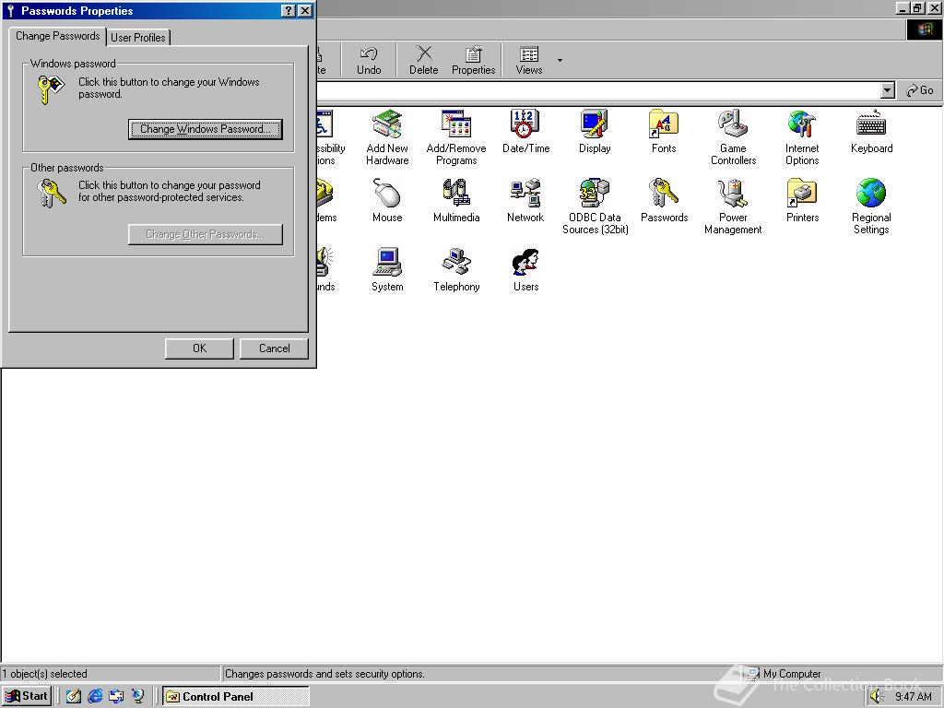Image resolution: width=944 pixels, height=708 pixels.
Task: Click the first quick launch notepad icon
Action: click(73, 696)
